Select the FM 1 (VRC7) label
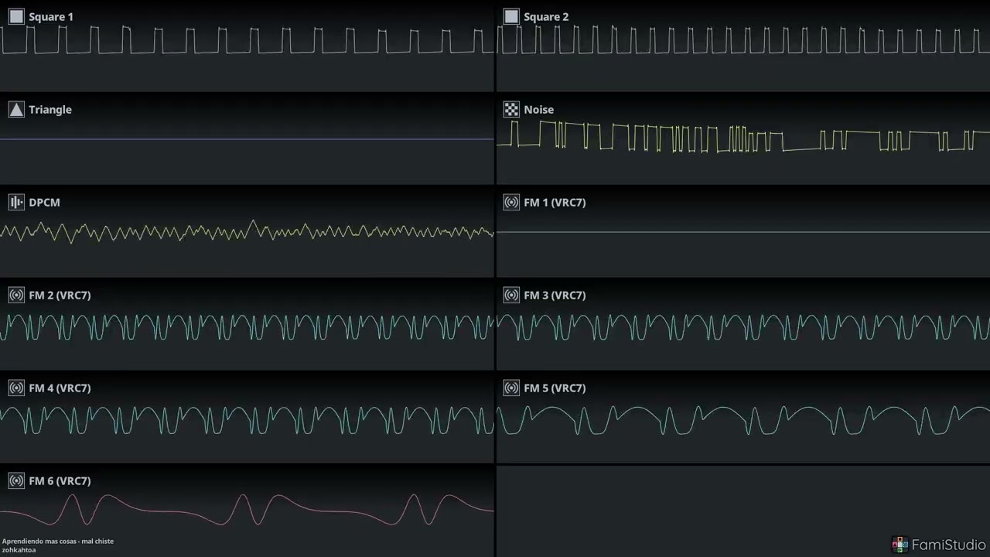This screenshot has width=990, height=557. coord(555,202)
